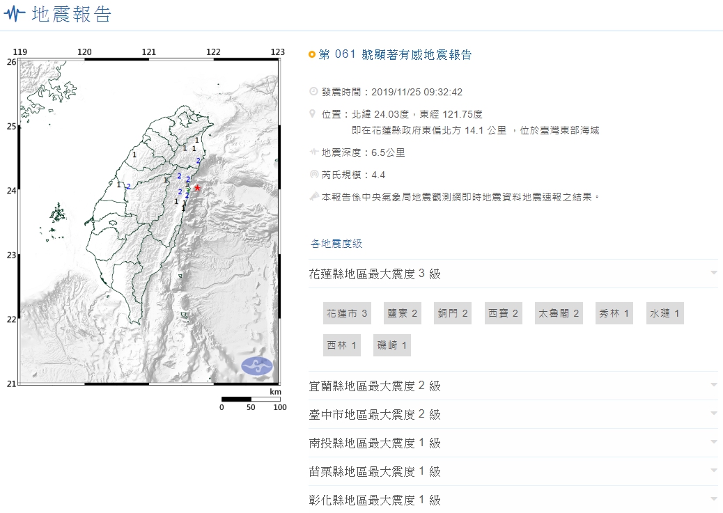This screenshot has height=513, width=723.
Task: Expand the 彰化縣地區最大震度 1 級 row
Action: pyautogui.click(x=713, y=500)
